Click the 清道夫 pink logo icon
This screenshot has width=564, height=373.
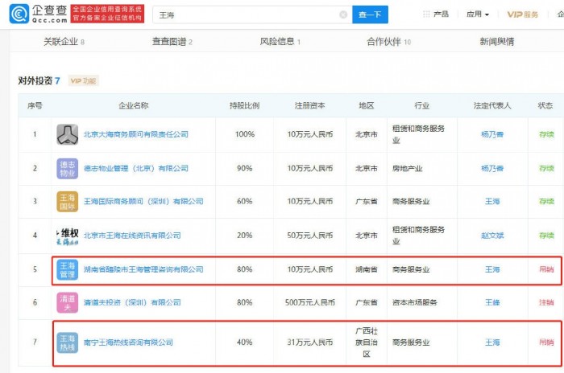[67, 302]
